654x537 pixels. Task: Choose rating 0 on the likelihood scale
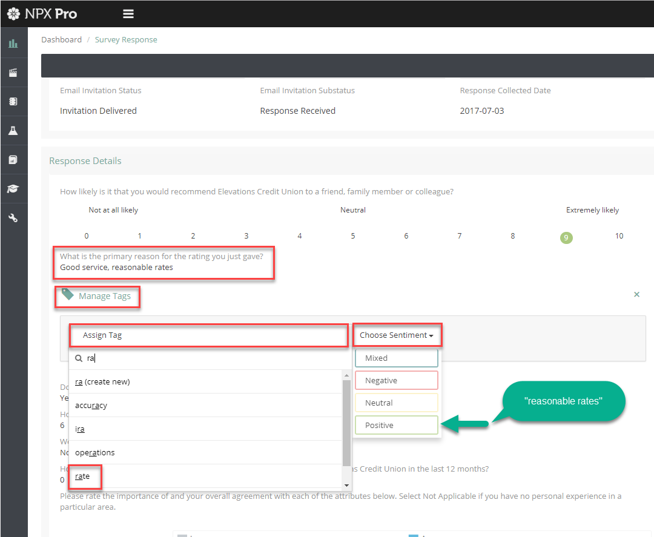pyautogui.click(x=87, y=236)
